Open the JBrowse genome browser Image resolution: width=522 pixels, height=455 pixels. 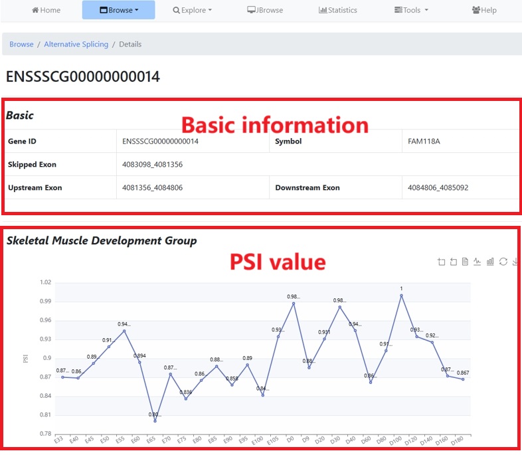point(265,10)
